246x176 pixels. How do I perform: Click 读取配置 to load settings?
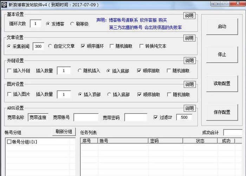coord(222,84)
